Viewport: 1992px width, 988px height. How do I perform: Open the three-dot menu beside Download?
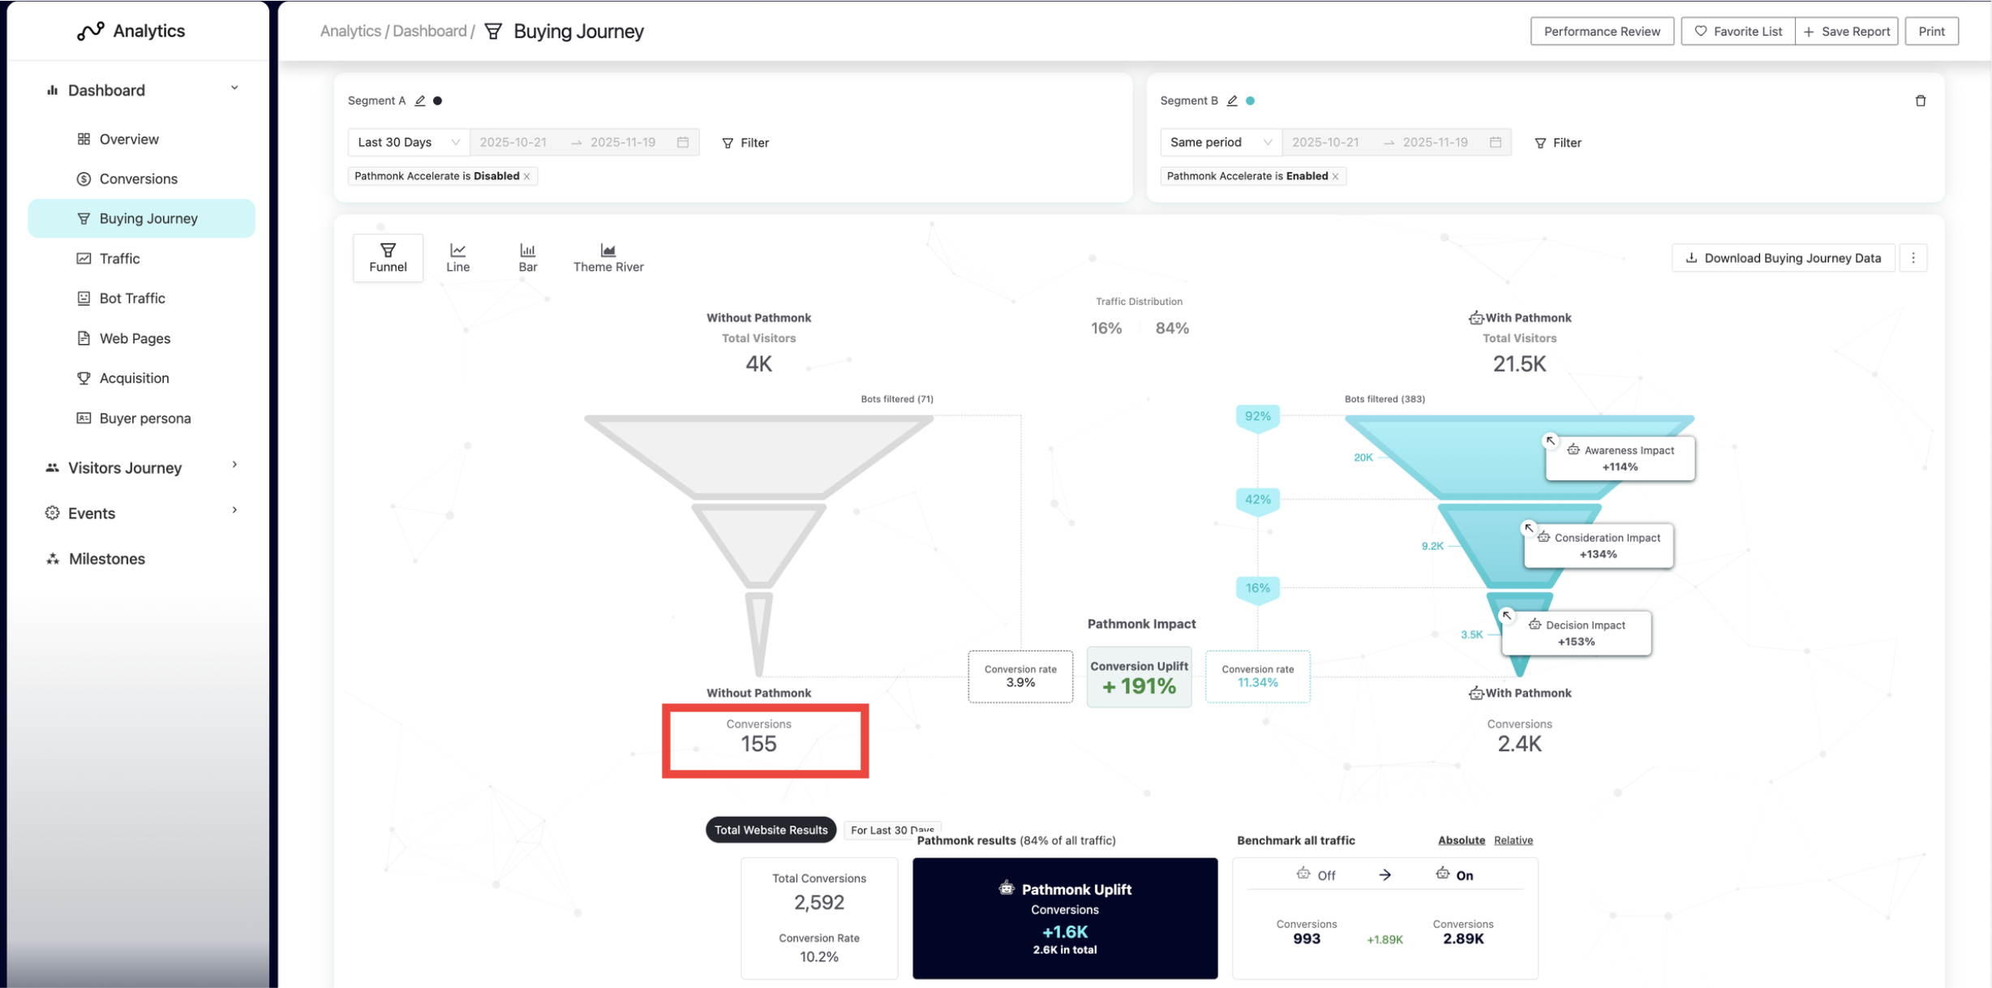pos(1913,258)
